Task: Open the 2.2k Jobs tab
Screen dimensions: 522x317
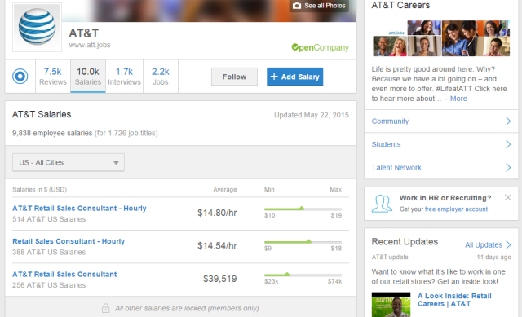Action: click(161, 76)
